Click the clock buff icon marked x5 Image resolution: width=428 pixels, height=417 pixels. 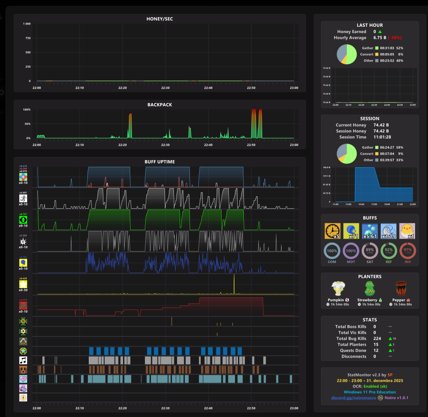coord(333,231)
